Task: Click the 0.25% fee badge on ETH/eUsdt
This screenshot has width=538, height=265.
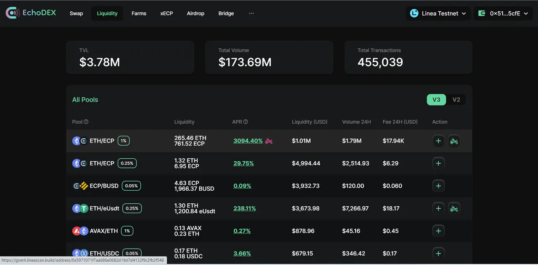Action: click(x=132, y=208)
